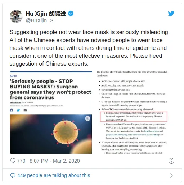Like the tweet with the heart icon
Image resolution: width=184 pixels, height=185 pixels.
13,161
